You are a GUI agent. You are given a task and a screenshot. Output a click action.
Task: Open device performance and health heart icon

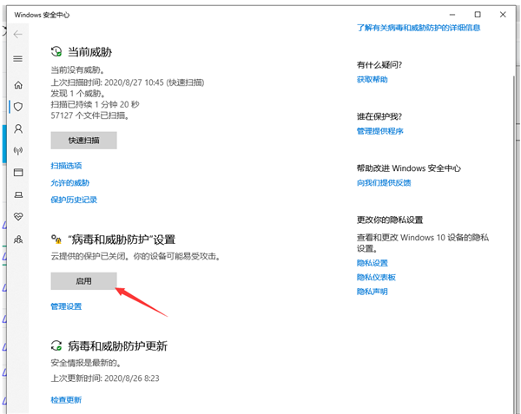[x=18, y=216]
